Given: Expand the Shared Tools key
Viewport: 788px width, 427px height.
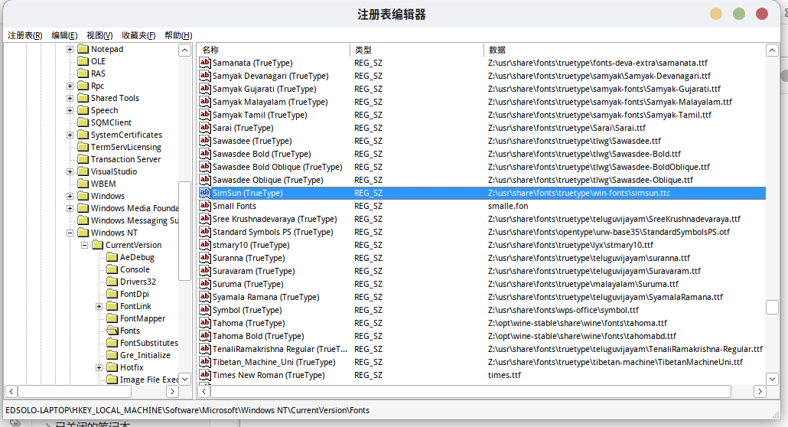Looking at the screenshot, I should (70, 98).
